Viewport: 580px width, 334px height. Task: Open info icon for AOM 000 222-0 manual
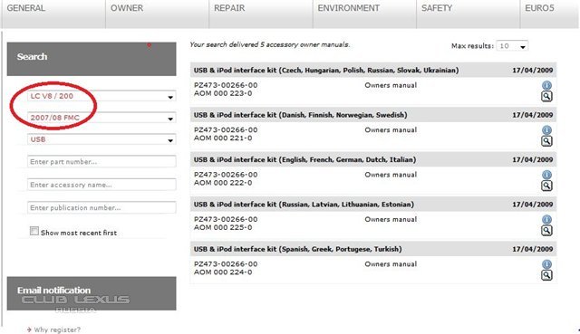[546, 175]
